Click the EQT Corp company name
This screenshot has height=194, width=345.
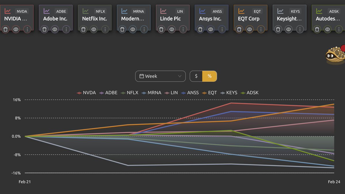tap(249, 19)
